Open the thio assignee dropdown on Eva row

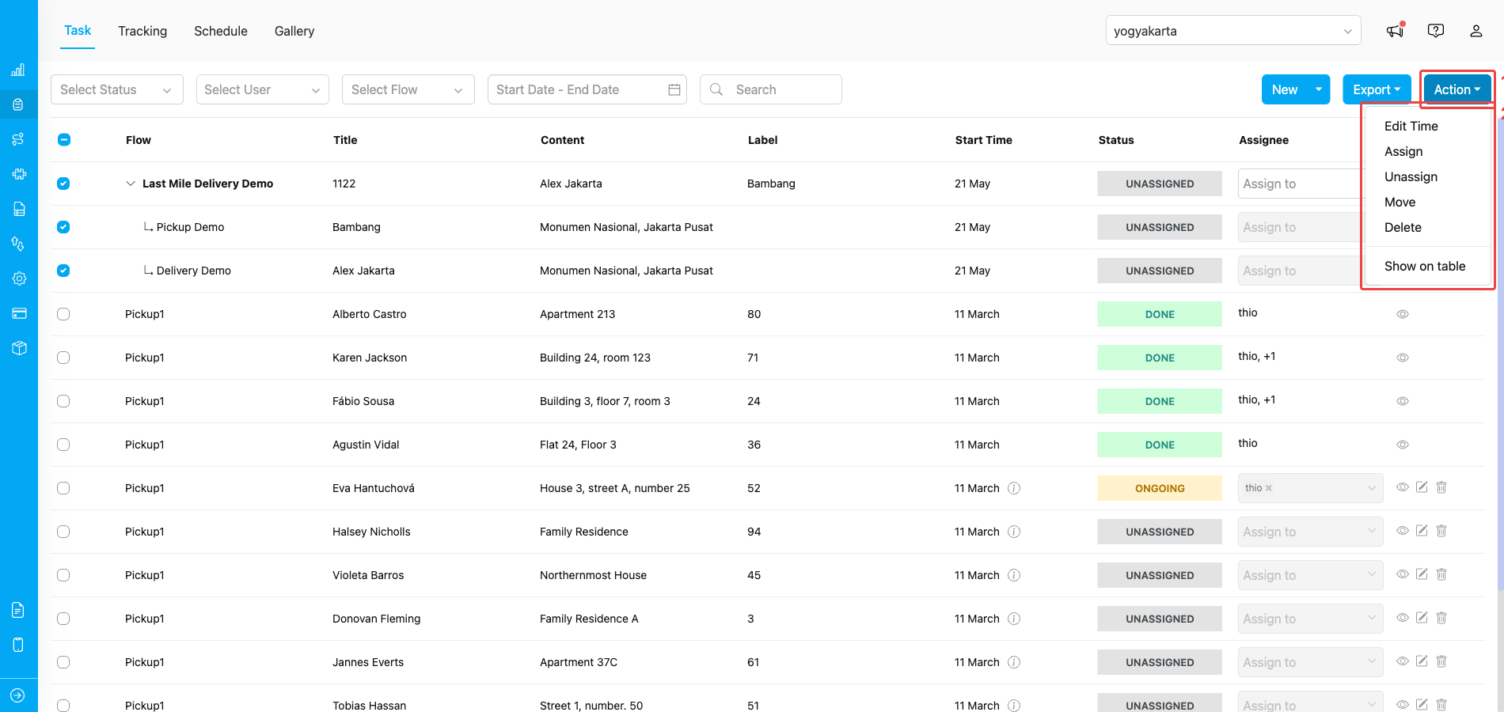click(1310, 488)
